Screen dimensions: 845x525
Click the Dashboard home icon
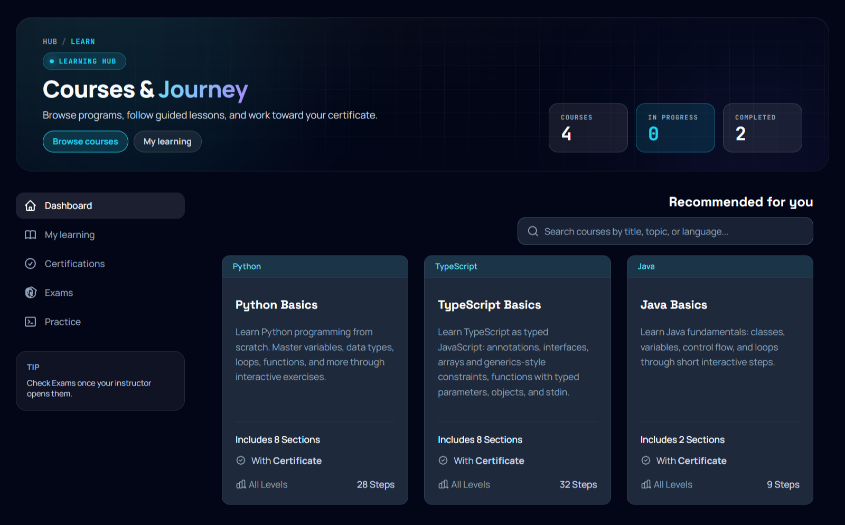(x=31, y=205)
